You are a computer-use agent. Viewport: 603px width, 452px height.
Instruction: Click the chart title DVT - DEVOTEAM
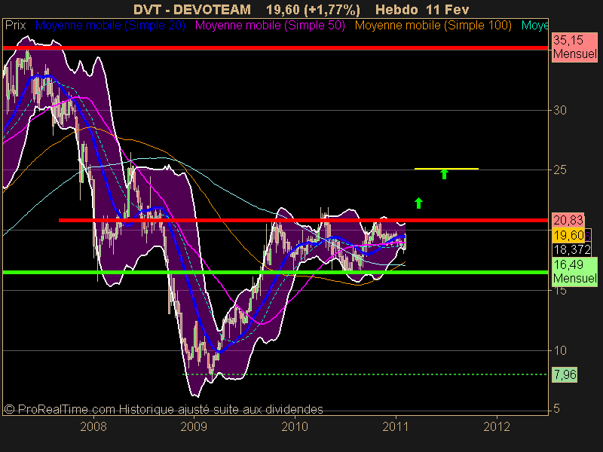click(x=192, y=9)
